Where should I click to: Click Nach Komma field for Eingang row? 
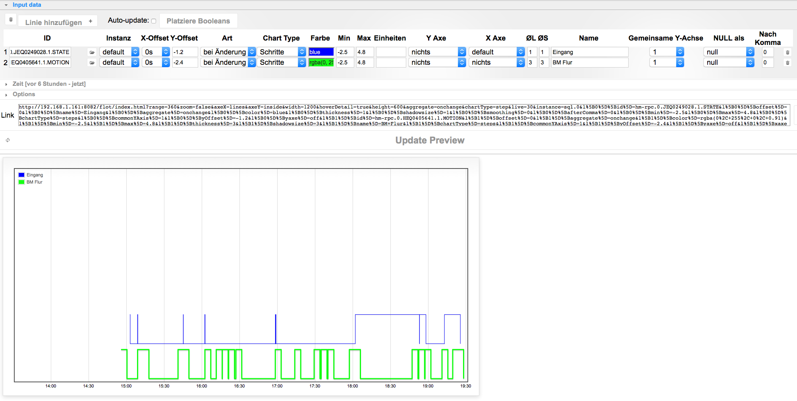pyautogui.click(x=768, y=52)
